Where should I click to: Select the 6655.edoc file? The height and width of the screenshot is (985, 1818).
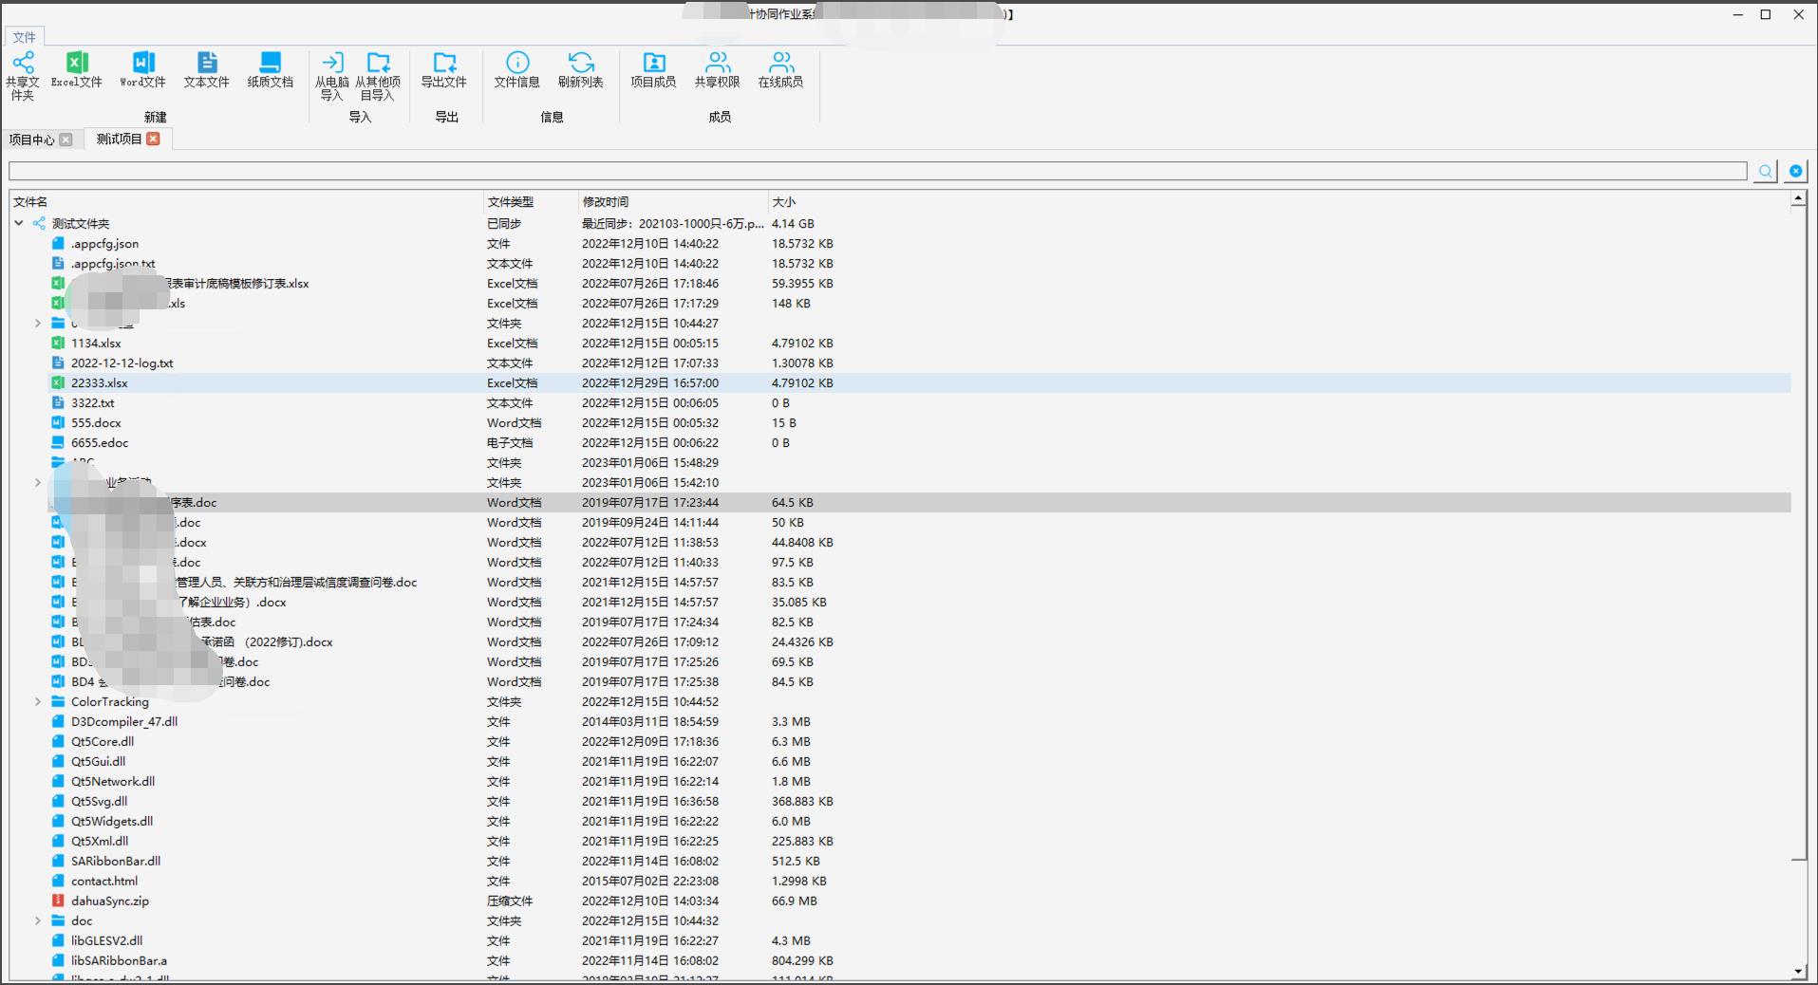point(100,442)
